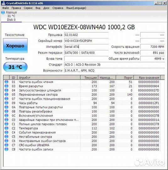The height and width of the screenshot is (170, 168).
Task: Click the Интерфейс field Serial ATA
Action: 86,47
